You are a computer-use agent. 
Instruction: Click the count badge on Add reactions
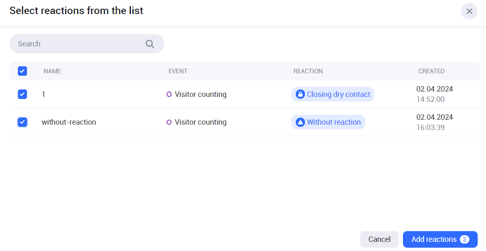[x=464, y=239]
